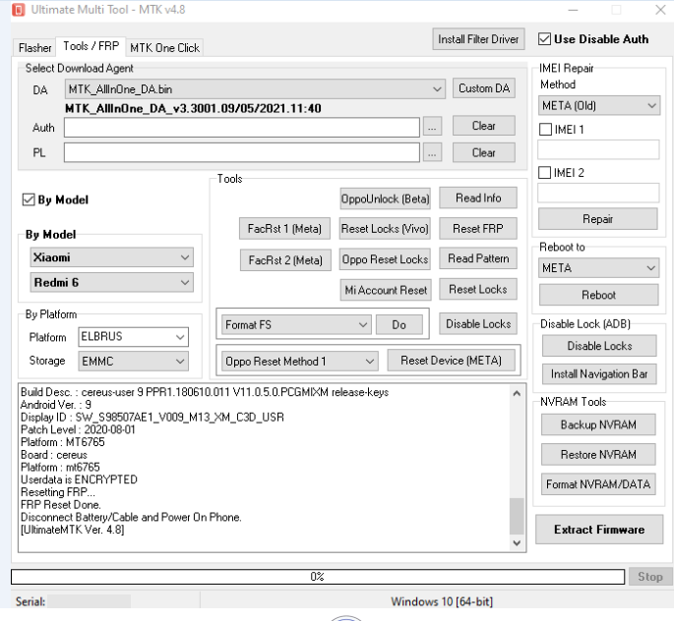This screenshot has height=621, width=674.
Task: Clear the Auth file field
Action: pyautogui.click(x=484, y=126)
